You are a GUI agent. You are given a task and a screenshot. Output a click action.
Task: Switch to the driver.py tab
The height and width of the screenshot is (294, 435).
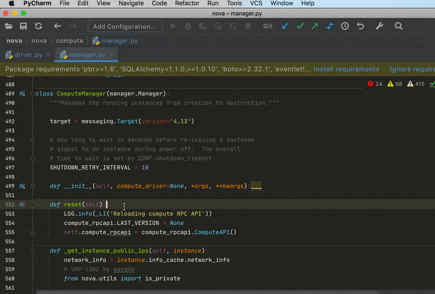coord(28,55)
